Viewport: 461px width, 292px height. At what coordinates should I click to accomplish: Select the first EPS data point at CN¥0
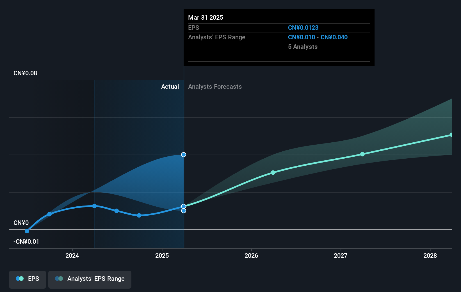27,231
